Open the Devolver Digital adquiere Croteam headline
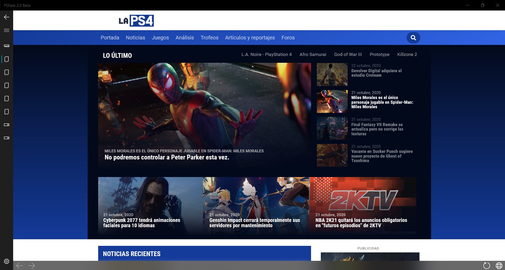 click(376, 73)
